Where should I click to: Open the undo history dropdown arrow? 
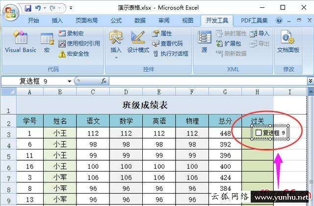[x=45, y=8]
